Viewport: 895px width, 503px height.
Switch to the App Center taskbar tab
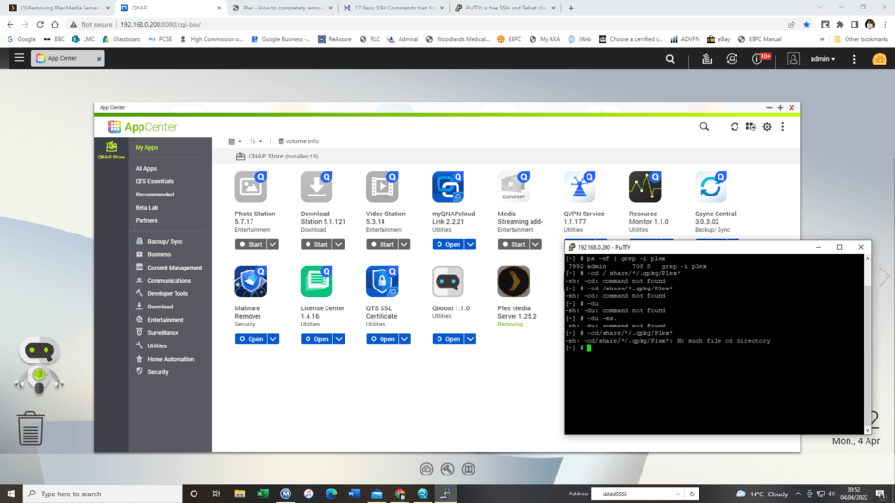click(68, 58)
